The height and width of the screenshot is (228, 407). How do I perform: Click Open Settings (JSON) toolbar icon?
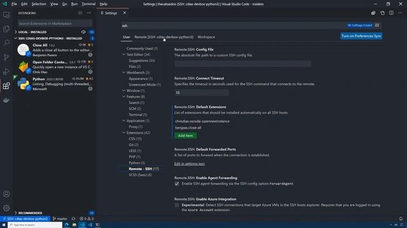tap(382, 13)
